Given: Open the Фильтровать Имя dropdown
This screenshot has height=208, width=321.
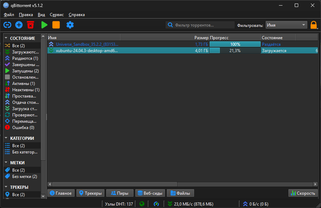Looking at the screenshot, I should (286, 25).
